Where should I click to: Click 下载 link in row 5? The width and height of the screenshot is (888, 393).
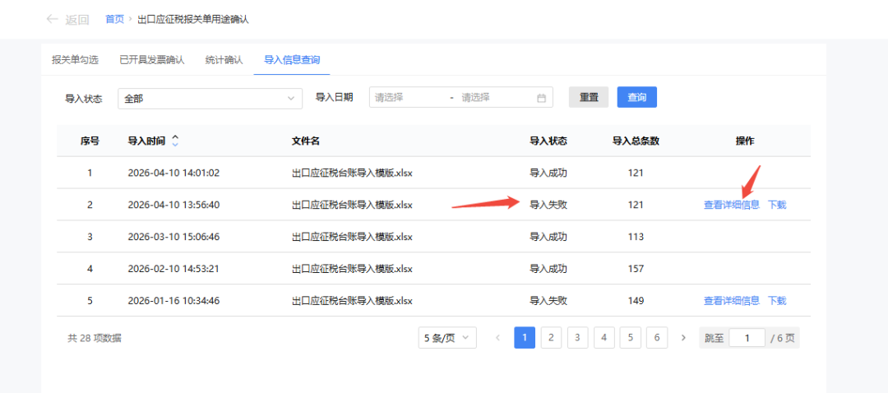(x=777, y=301)
